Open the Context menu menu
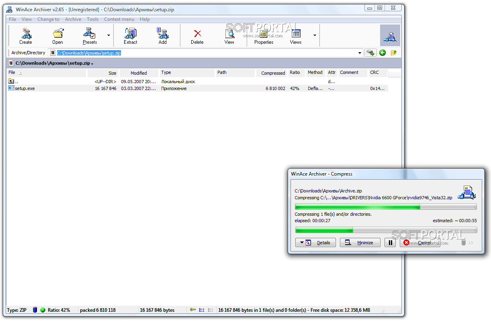 click(119, 19)
